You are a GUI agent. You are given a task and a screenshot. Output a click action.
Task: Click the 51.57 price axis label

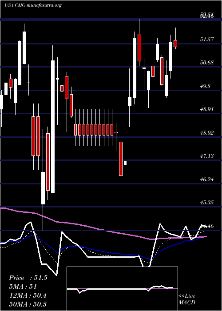click(206, 40)
